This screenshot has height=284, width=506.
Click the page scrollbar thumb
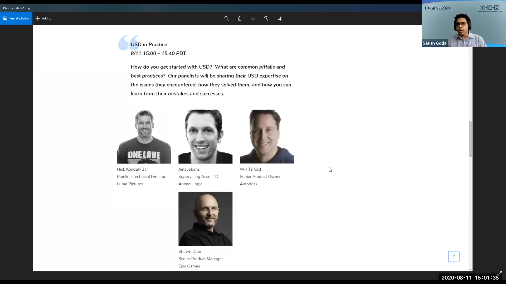pos(470,139)
